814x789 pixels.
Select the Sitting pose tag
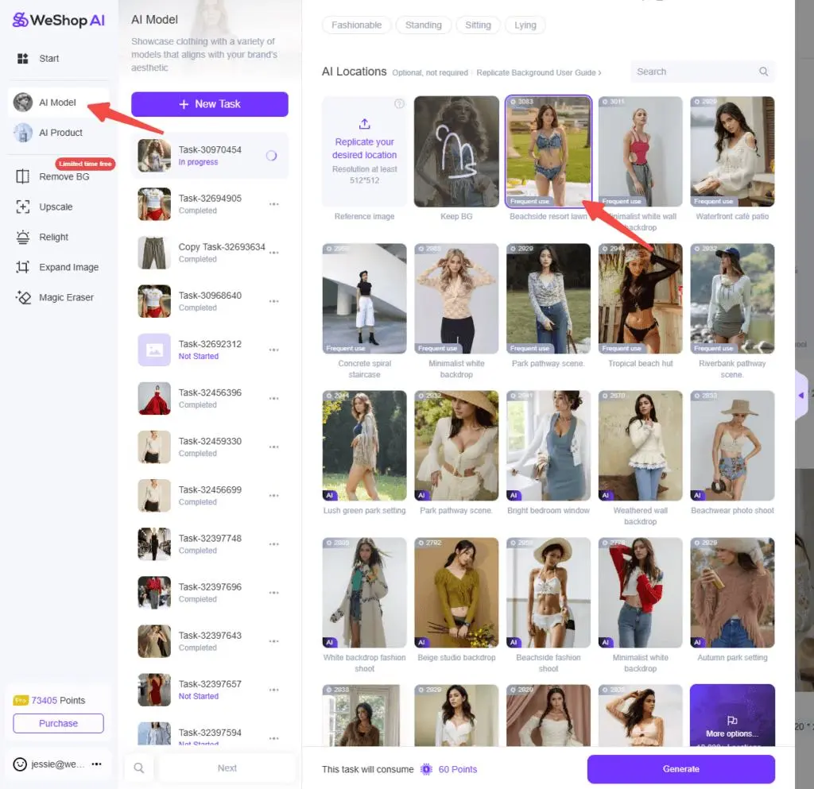point(478,25)
